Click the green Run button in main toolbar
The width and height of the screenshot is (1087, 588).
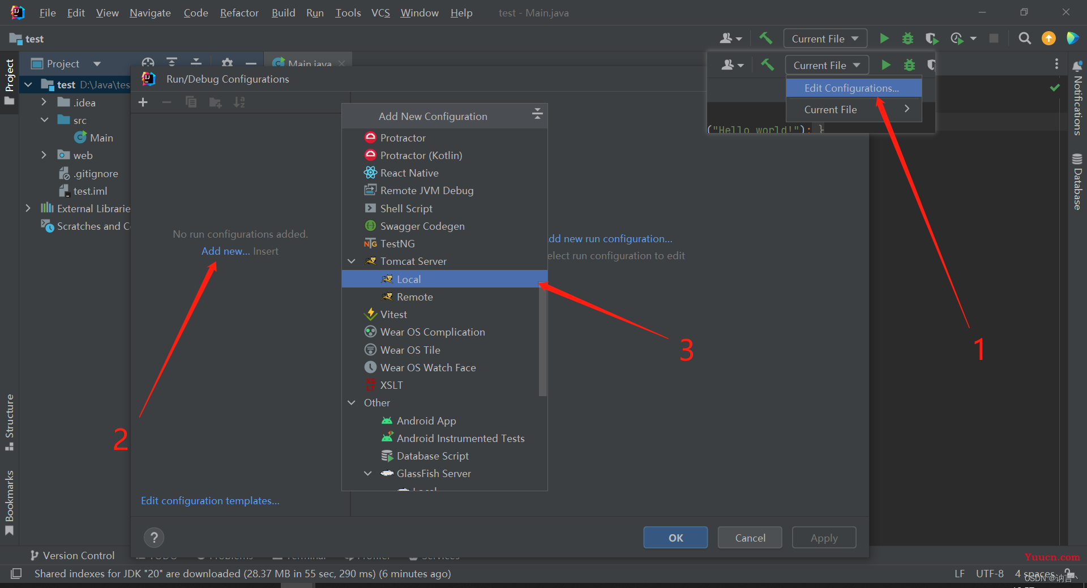(884, 38)
